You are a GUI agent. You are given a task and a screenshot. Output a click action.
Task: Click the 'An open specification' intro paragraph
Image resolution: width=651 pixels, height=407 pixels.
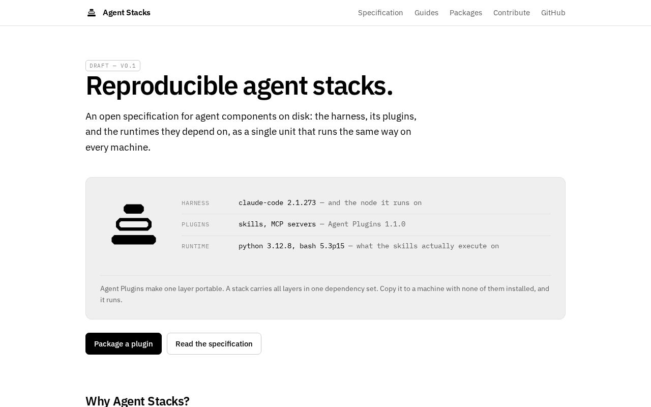[251, 132]
